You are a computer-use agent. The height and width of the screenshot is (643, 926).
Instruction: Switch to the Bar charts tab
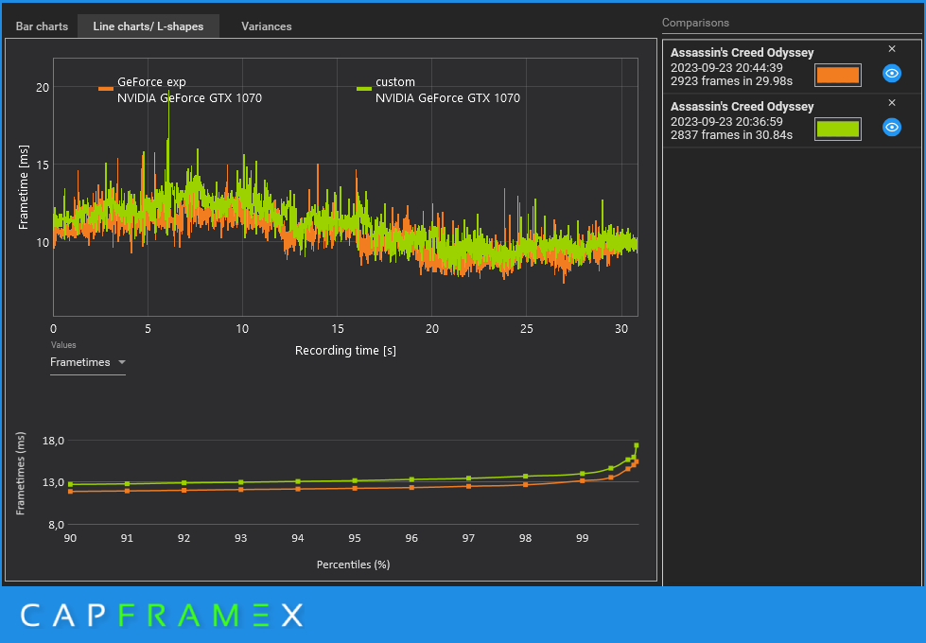pos(42,26)
